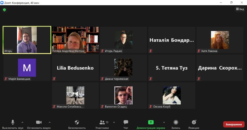
Task: Click muted mic icon on Максим Олімбієвсь
Action: [54, 106]
